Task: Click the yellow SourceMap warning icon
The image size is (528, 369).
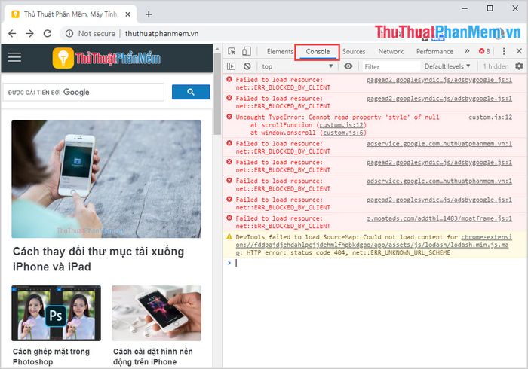Action: (229, 236)
